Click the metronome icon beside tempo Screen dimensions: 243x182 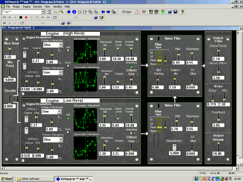[137, 12]
